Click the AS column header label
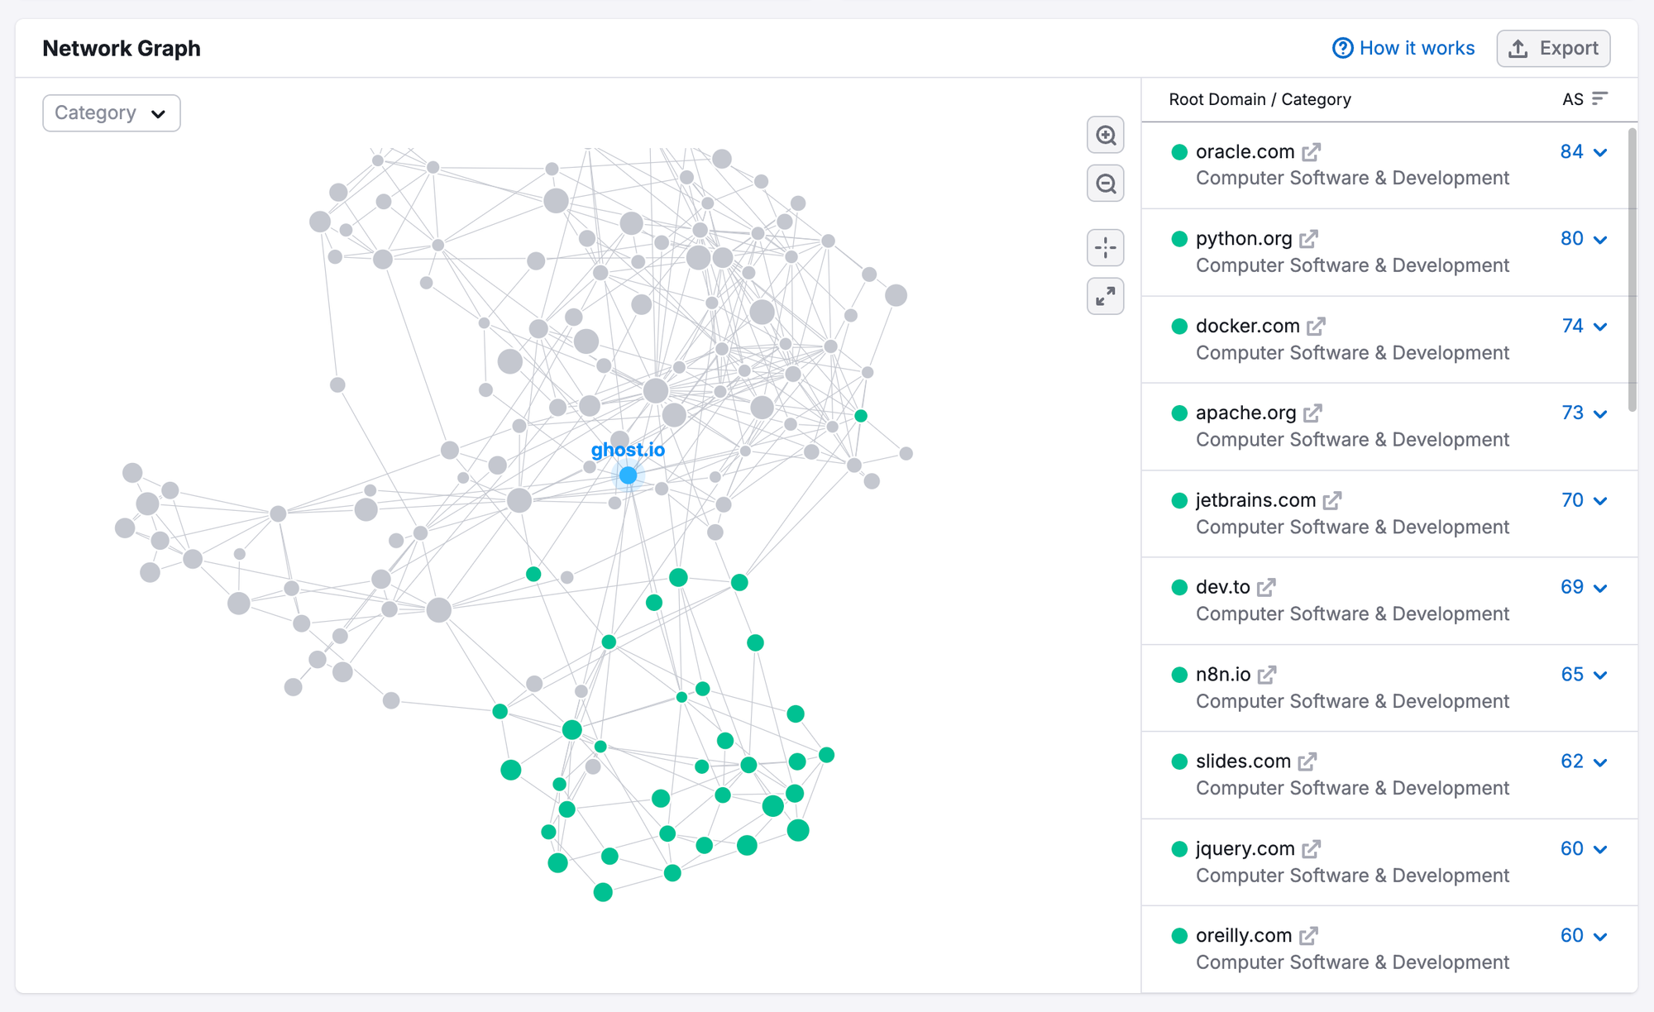1654x1012 pixels. 1572,99
